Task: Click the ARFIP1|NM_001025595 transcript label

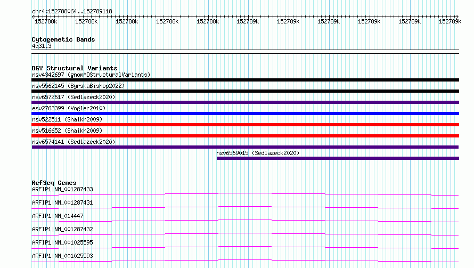Action: 62,242
